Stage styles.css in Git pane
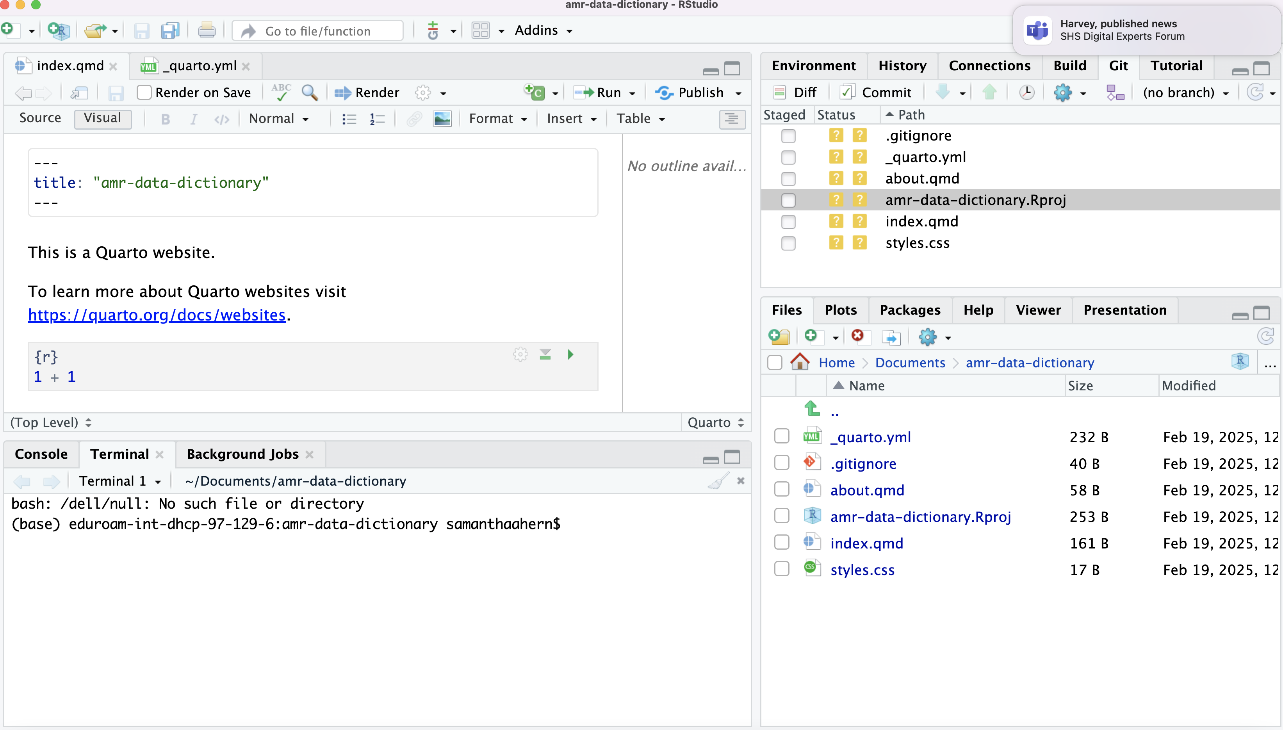Viewport: 1283px width, 730px height. tap(788, 243)
